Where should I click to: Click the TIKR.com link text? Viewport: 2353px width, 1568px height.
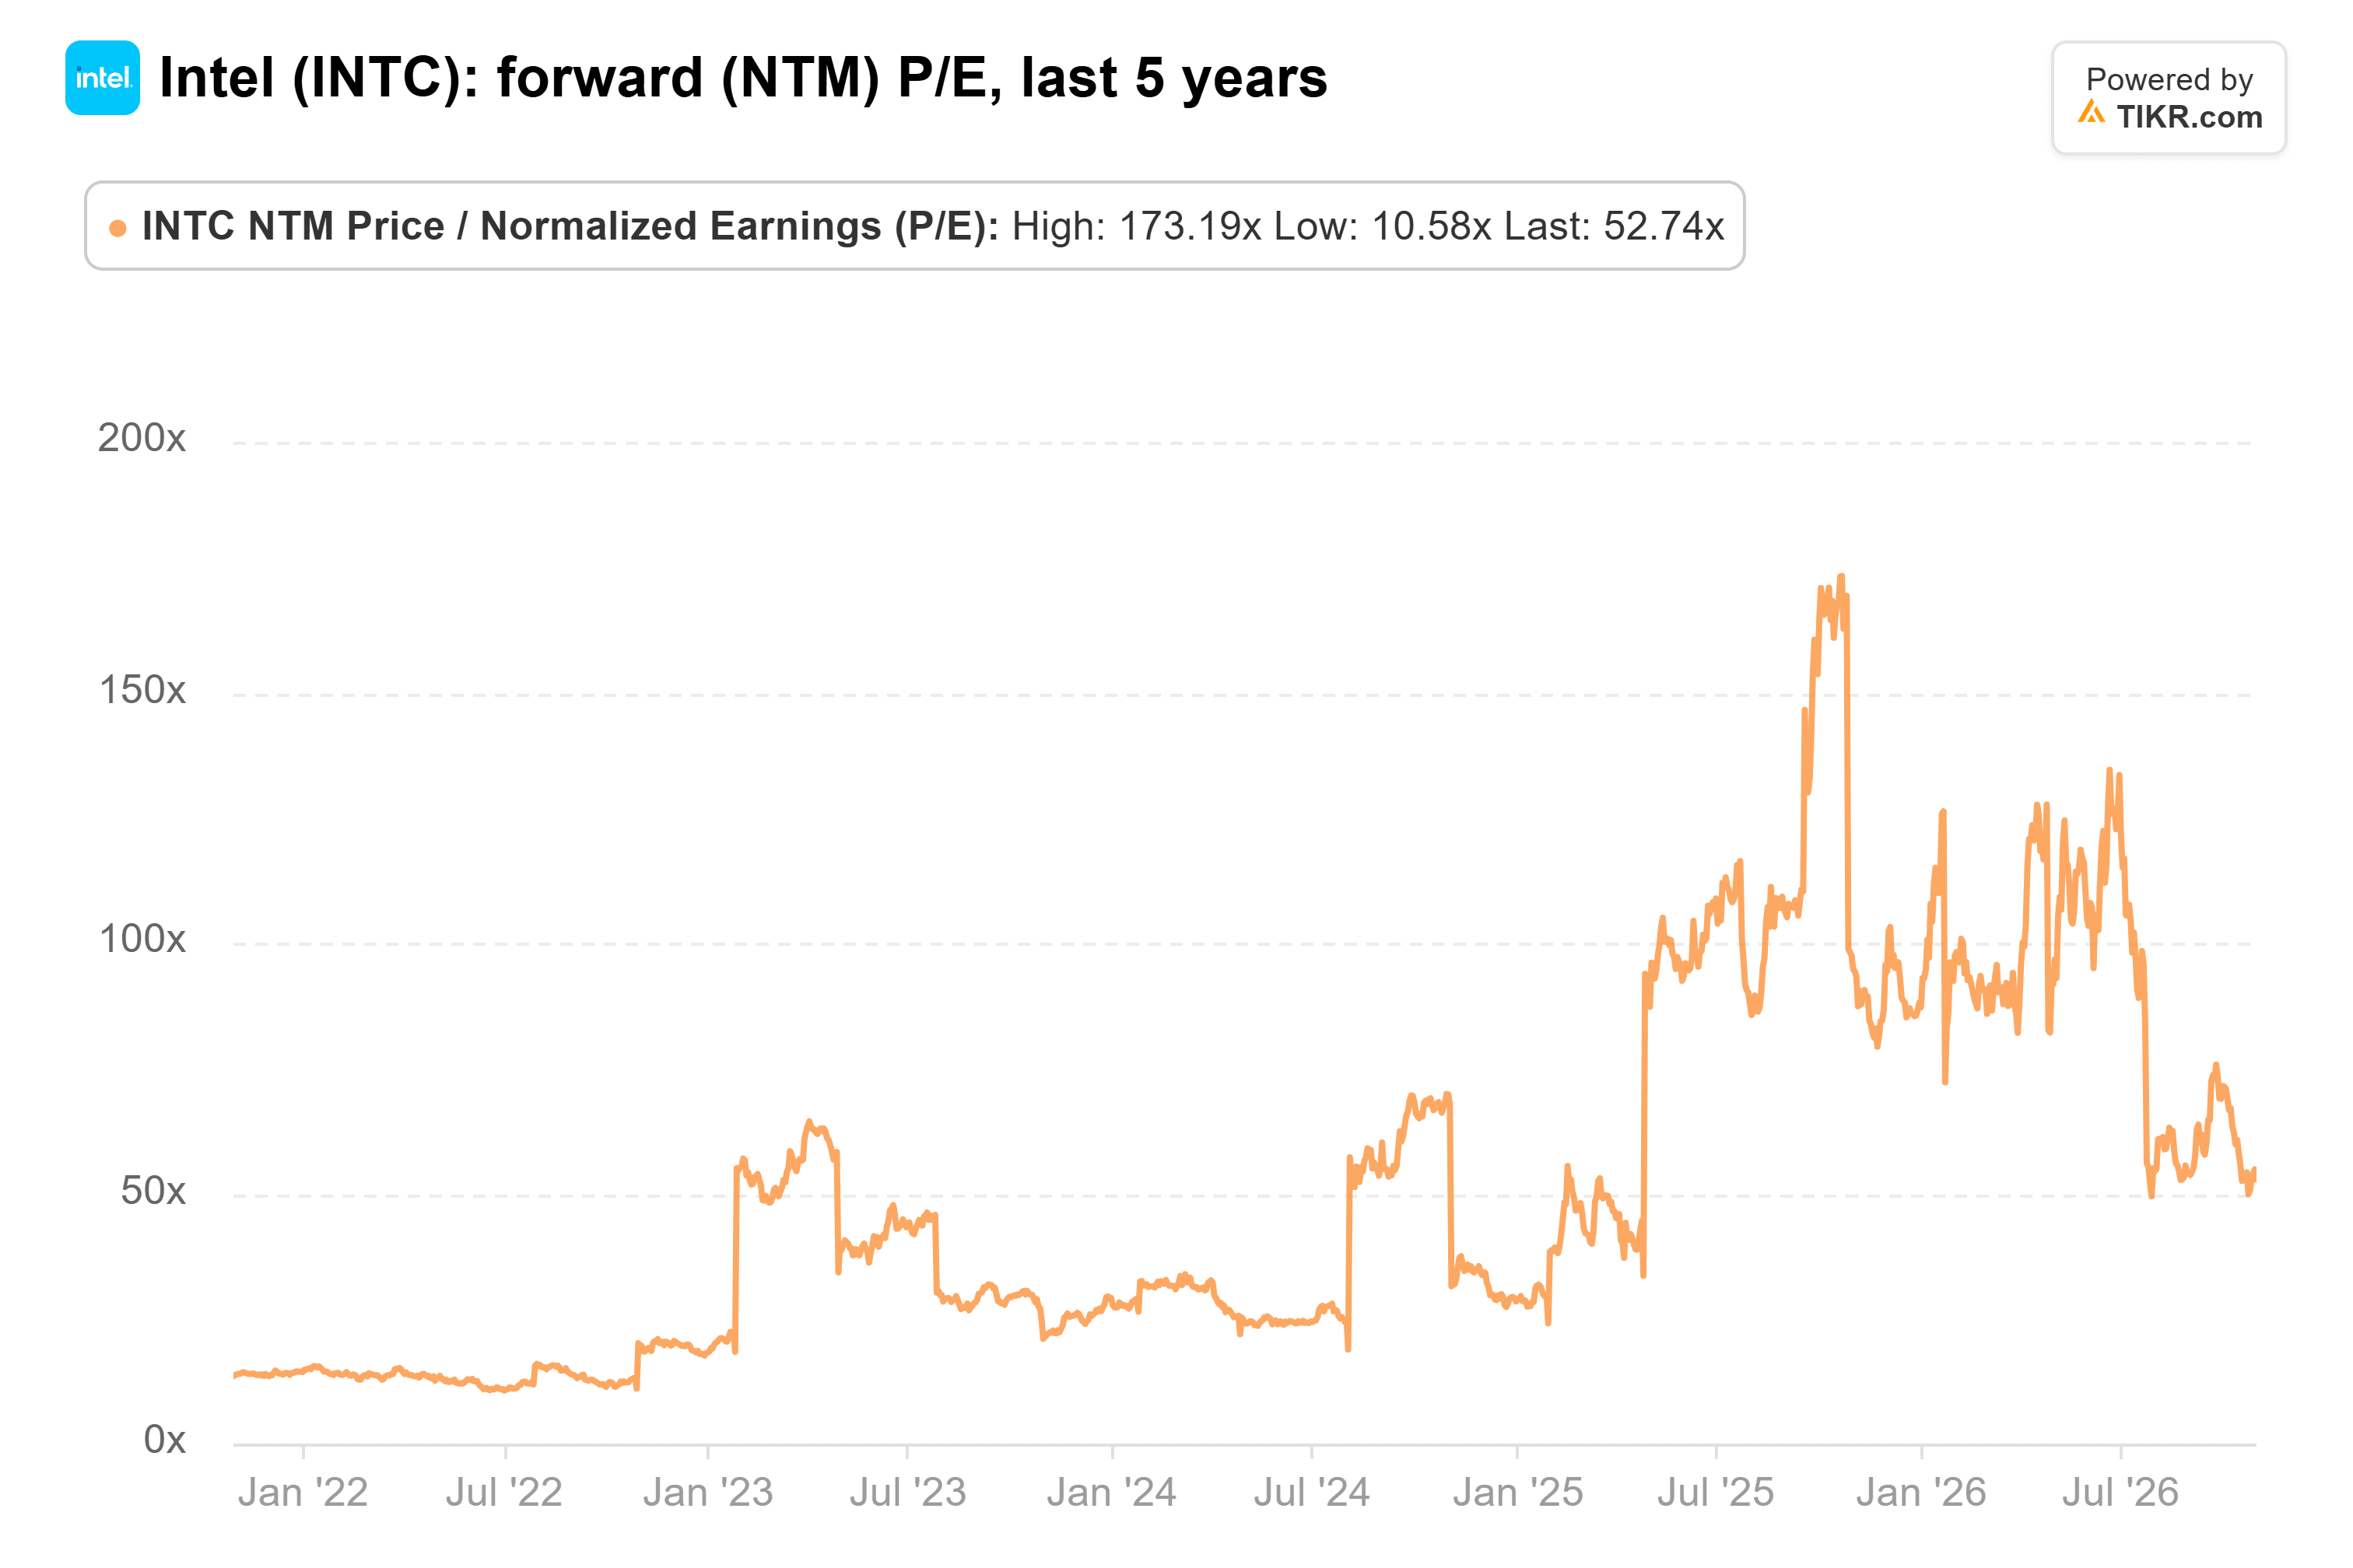click(x=2189, y=117)
